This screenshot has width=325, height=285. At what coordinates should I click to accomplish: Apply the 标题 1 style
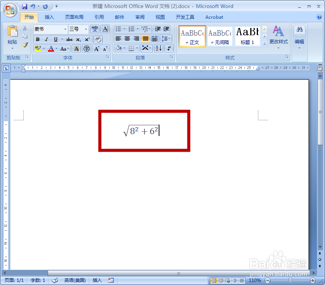247,36
